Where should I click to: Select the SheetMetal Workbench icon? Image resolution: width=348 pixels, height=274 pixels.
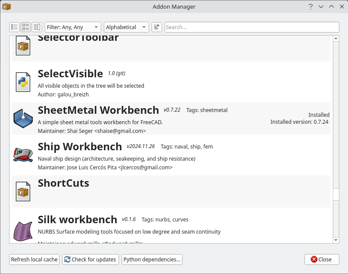[23, 118]
